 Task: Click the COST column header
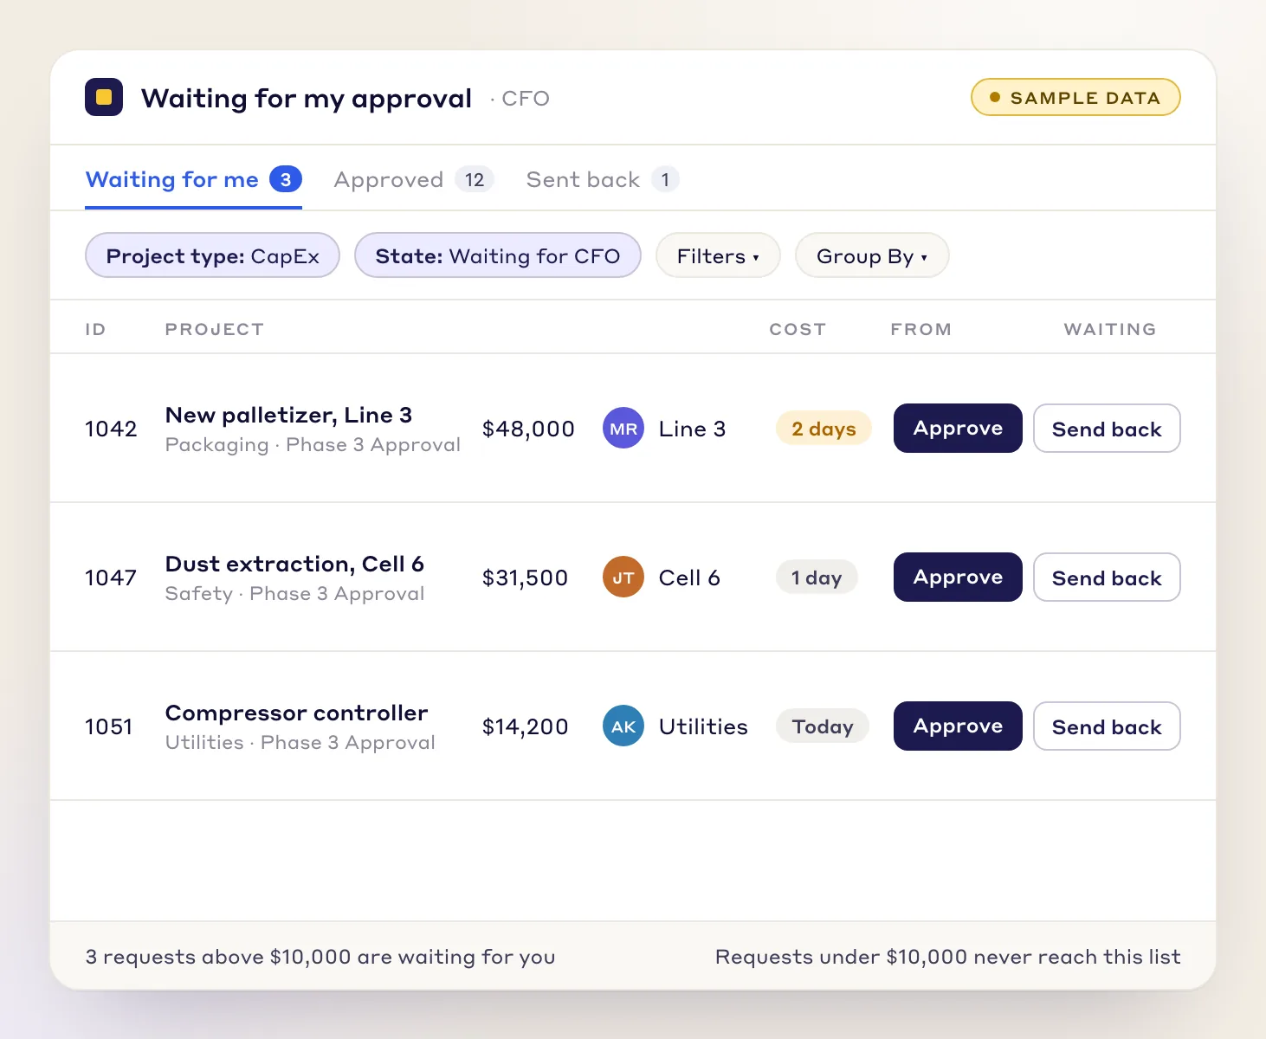[x=798, y=329]
